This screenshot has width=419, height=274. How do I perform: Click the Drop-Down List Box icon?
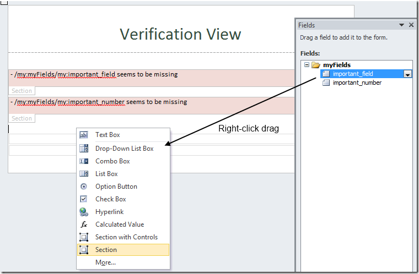pyautogui.click(x=84, y=148)
